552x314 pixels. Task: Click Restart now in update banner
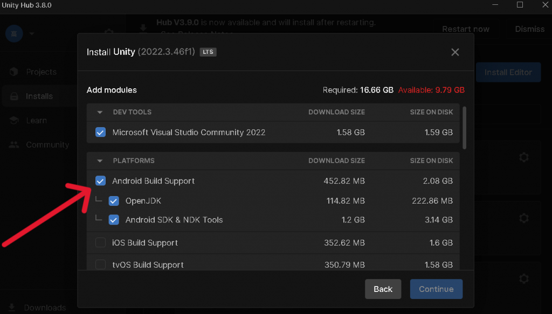tap(465, 29)
